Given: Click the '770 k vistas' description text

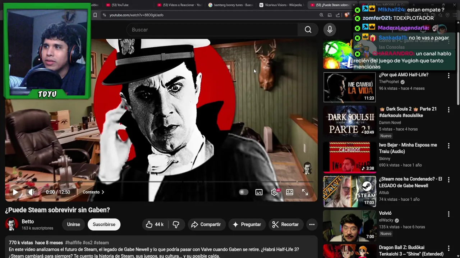Looking at the screenshot, I should (21, 243).
